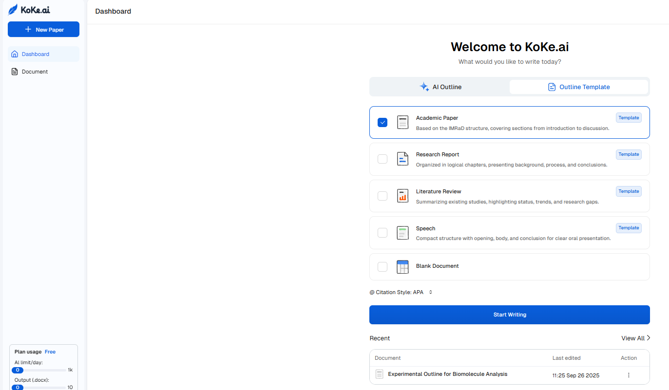
Task: Expand View All chevron in Recent
Action: (649, 338)
